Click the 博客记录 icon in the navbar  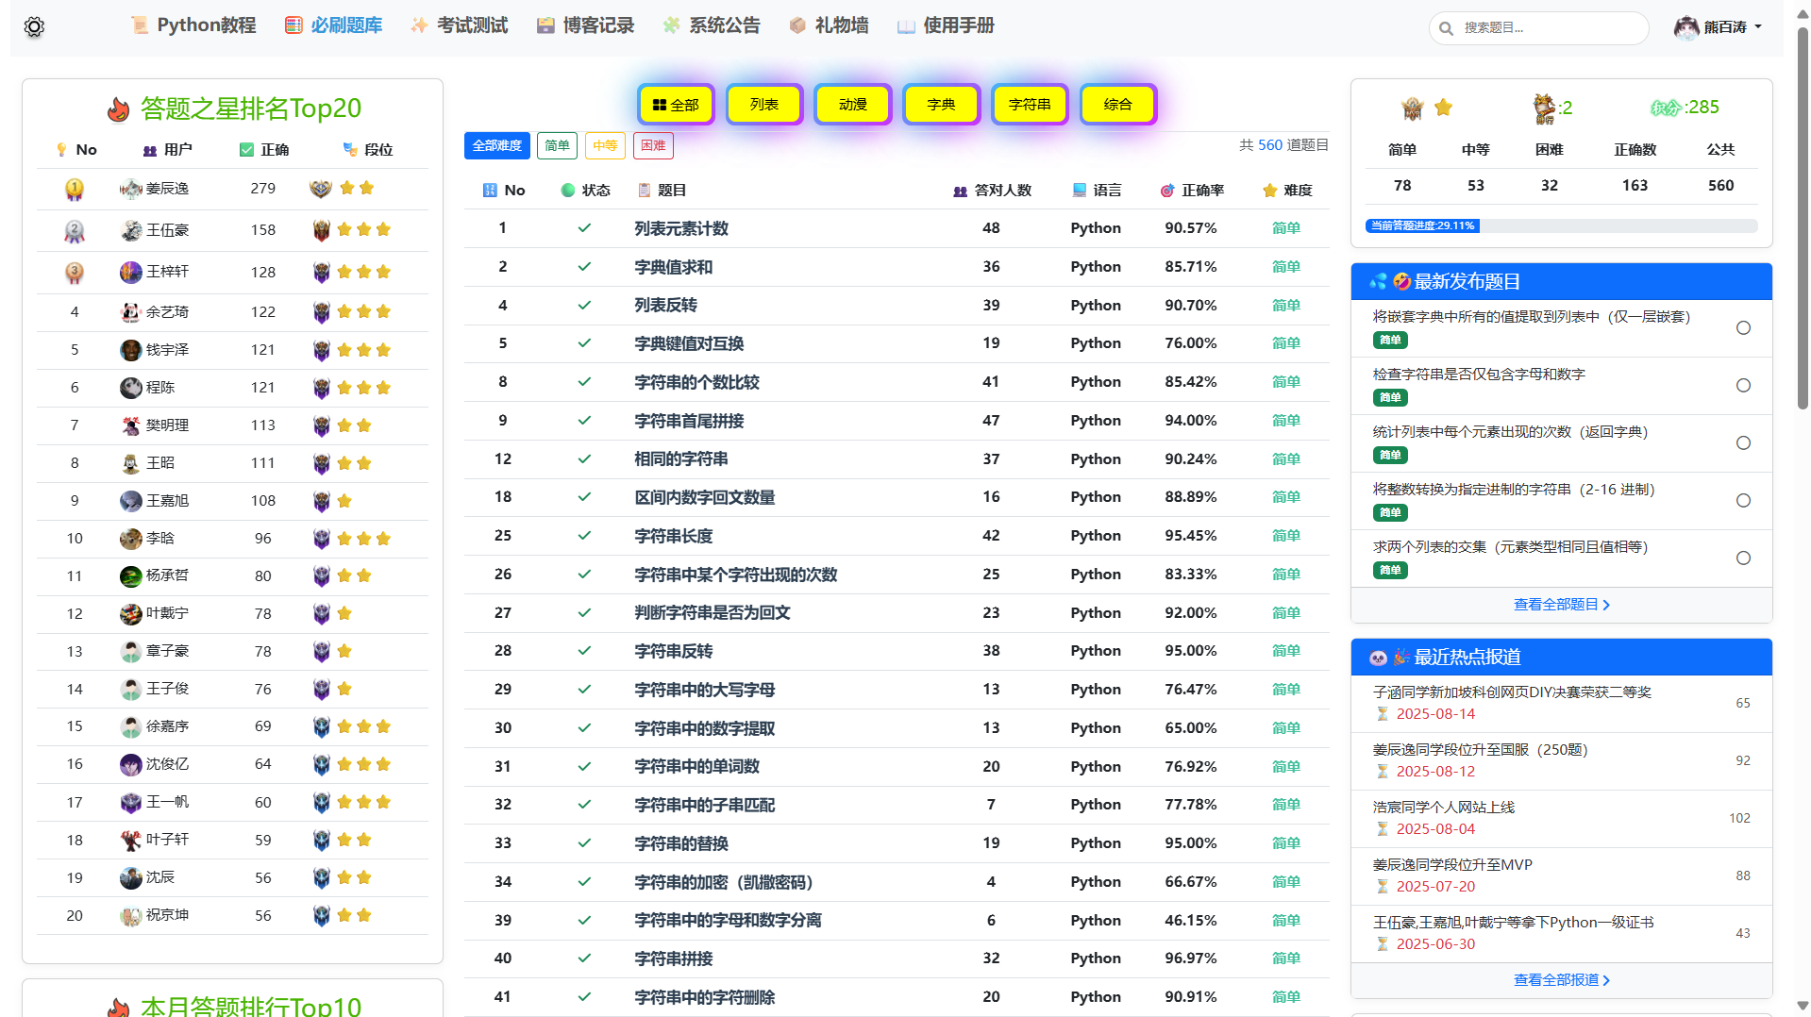click(x=545, y=25)
